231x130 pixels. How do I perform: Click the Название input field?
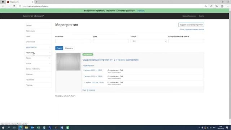point(73,41)
